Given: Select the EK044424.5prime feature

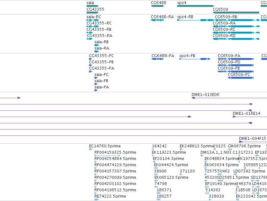Looking at the screenshot, I should tap(156, 168).
